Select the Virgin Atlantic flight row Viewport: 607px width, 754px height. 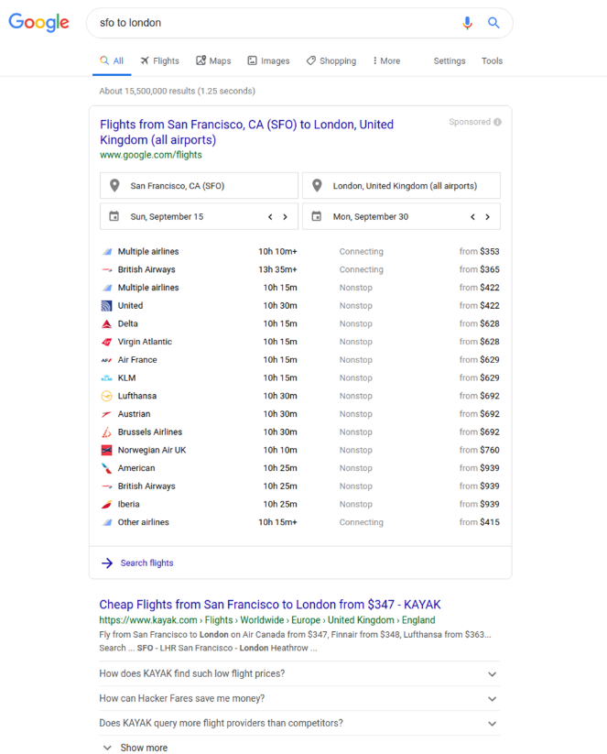tap(300, 342)
